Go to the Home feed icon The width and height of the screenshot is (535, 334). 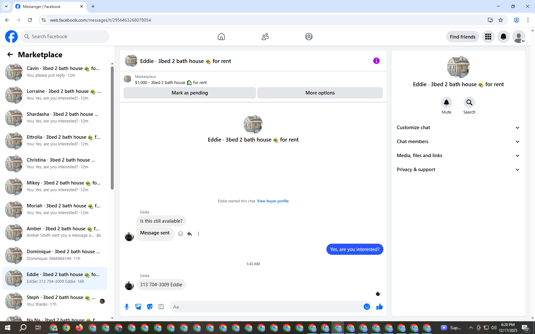pyautogui.click(x=221, y=37)
